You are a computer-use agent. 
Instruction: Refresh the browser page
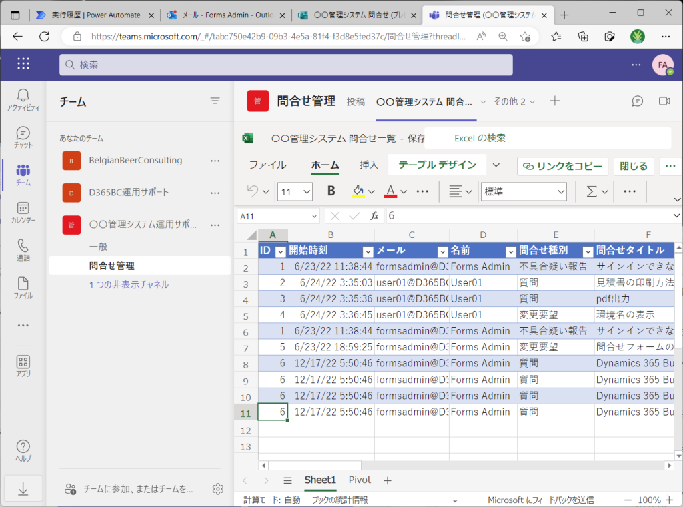click(45, 37)
